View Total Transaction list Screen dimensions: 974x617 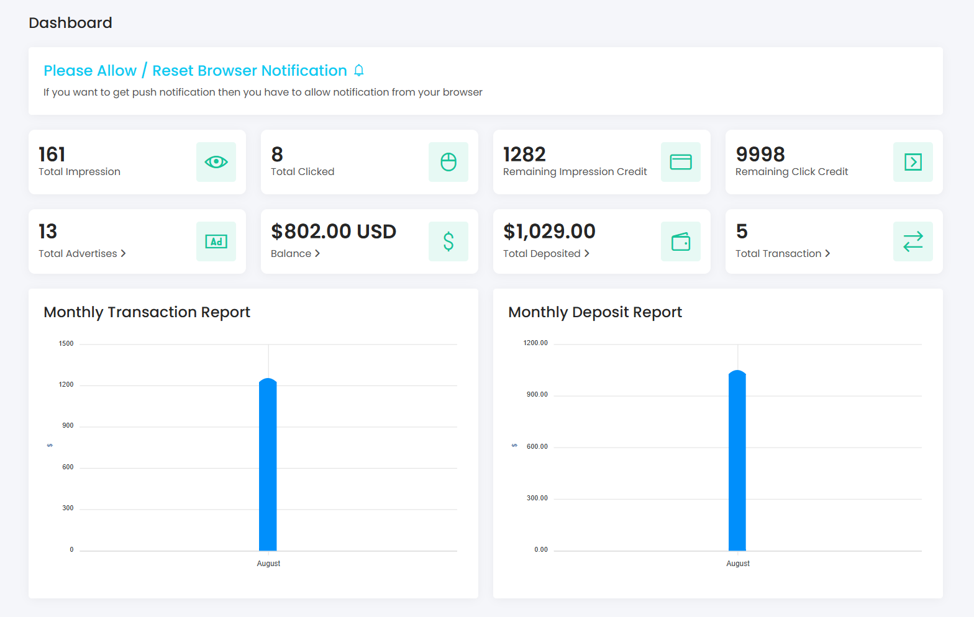click(x=778, y=253)
